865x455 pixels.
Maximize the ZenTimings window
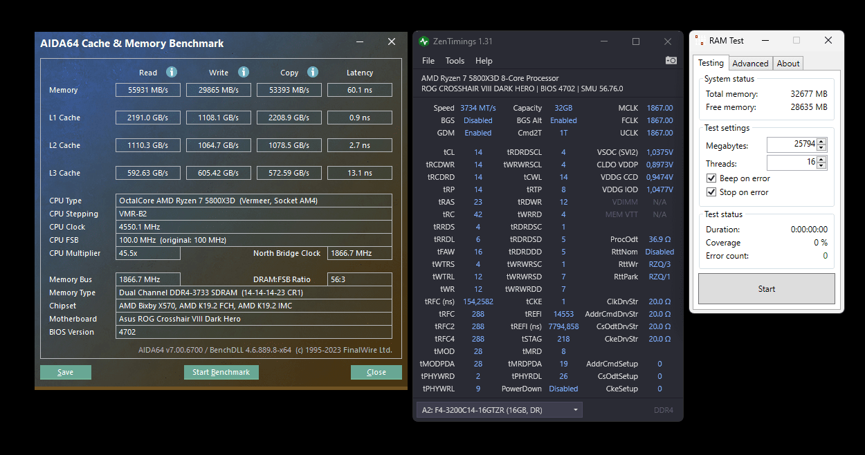coord(636,41)
